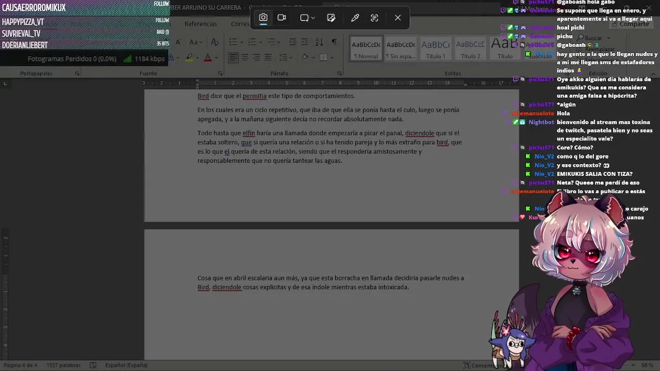Click the paragraph starting "Todo hasta que elfin"
Screen dimensions: 660x371
[x=329, y=147]
